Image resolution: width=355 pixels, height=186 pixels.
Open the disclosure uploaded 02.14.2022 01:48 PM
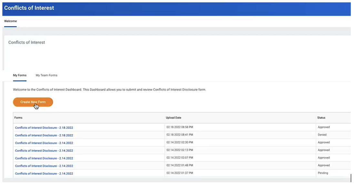[x=44, y=166]
